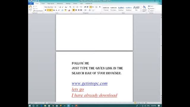This screenshot has width=190, height=107.
Task: Click the Text Highlight Color button
Action: coord(66,10)
